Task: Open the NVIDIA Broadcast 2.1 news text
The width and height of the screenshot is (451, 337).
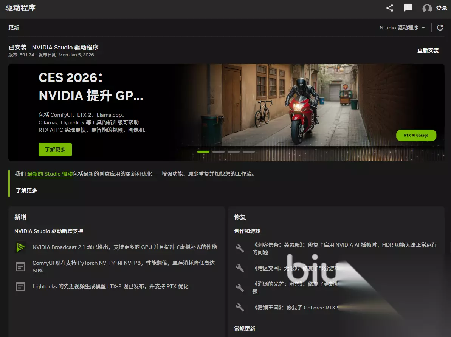Action: pyautogui.click(x=124, y=247)
